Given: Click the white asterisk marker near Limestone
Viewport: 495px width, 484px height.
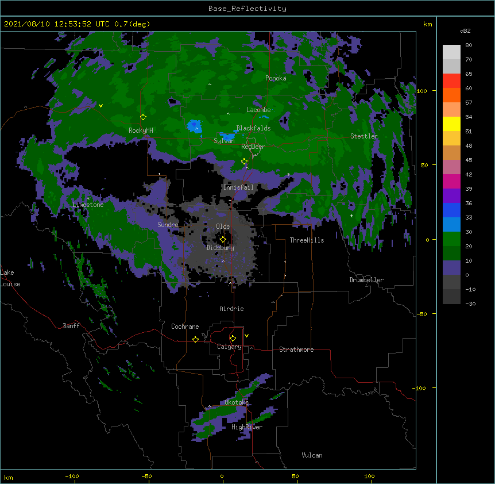Looking at the screenshot, I should (88, 199).
